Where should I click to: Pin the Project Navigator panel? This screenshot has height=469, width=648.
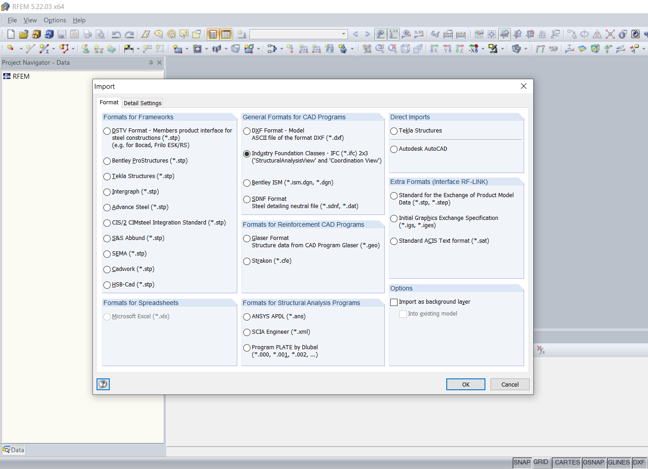[150, 62]
